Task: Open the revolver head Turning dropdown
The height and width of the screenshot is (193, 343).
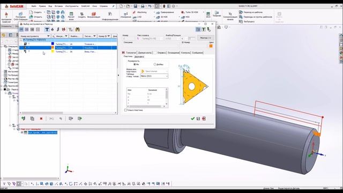Action: point(162,39)
